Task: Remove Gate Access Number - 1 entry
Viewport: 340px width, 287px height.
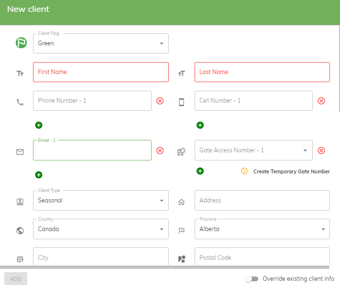Action: 321,150
